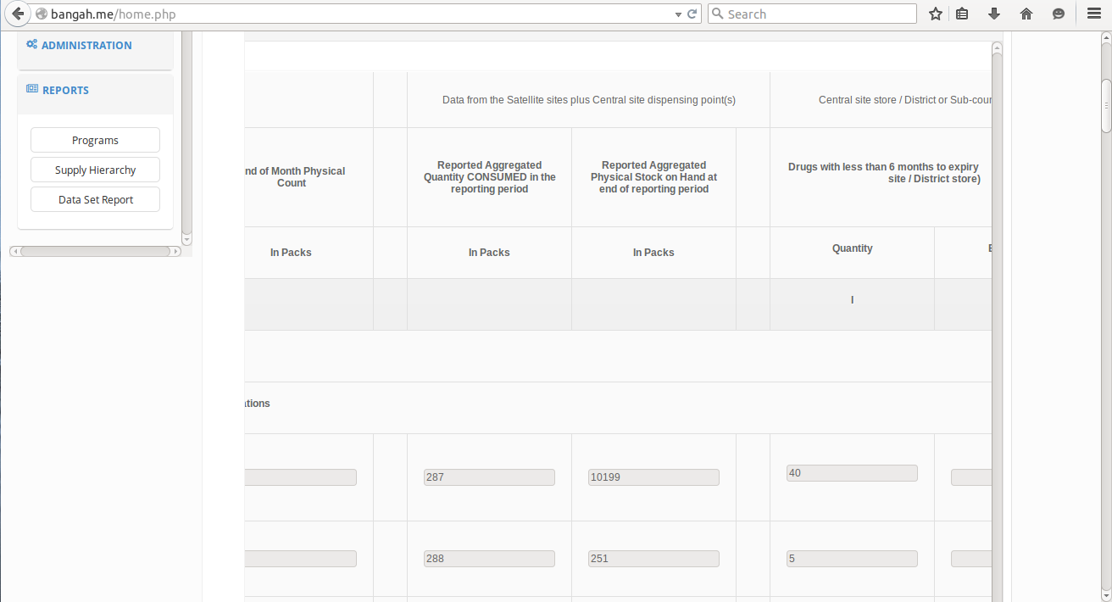Viewport: 1112px width, 602px height.
Task: Click the stock on hand field 10199
Action: 653,477
